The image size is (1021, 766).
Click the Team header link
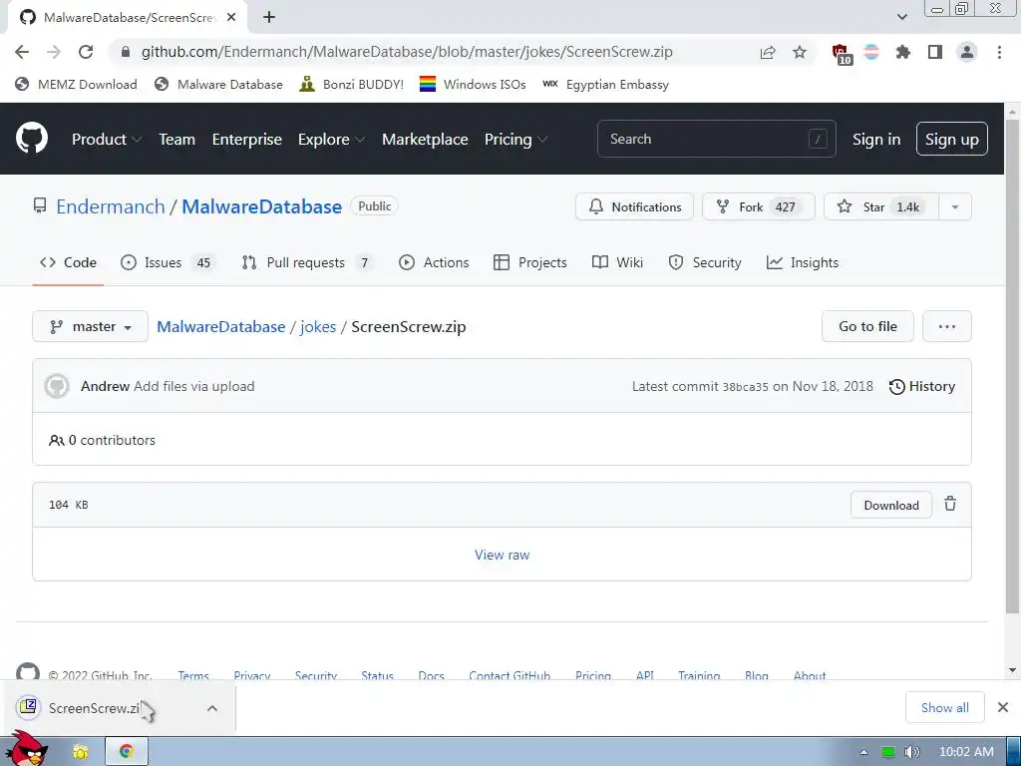pos(177,139)
